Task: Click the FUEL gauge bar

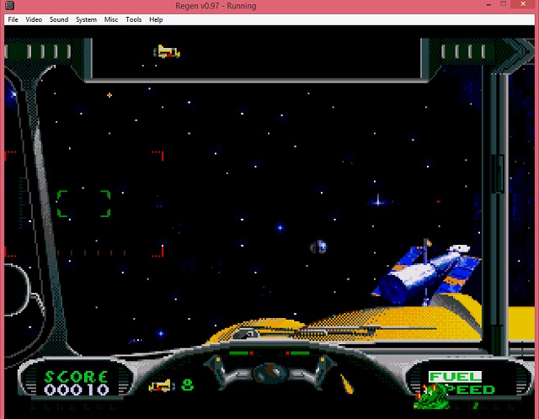Action: coord(455,377)
